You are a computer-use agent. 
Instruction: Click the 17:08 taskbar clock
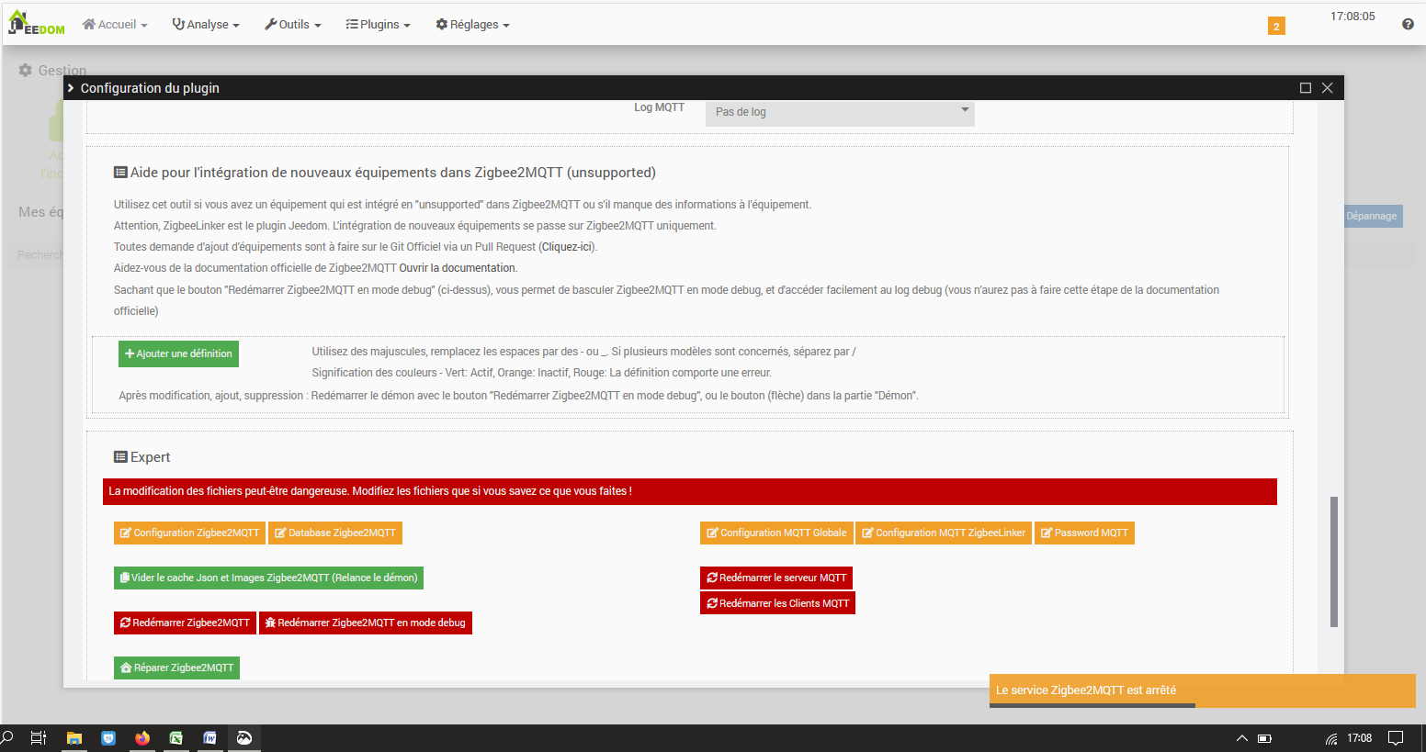(x=1360, y=738)
